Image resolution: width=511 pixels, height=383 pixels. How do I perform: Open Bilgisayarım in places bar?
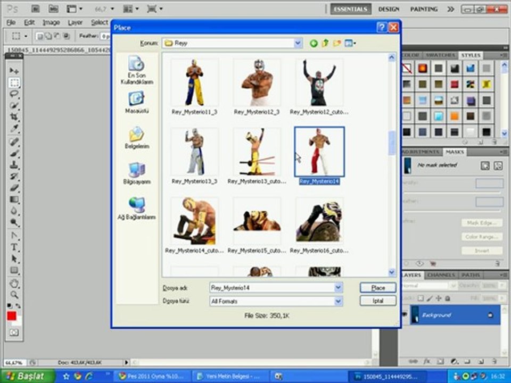137,173
